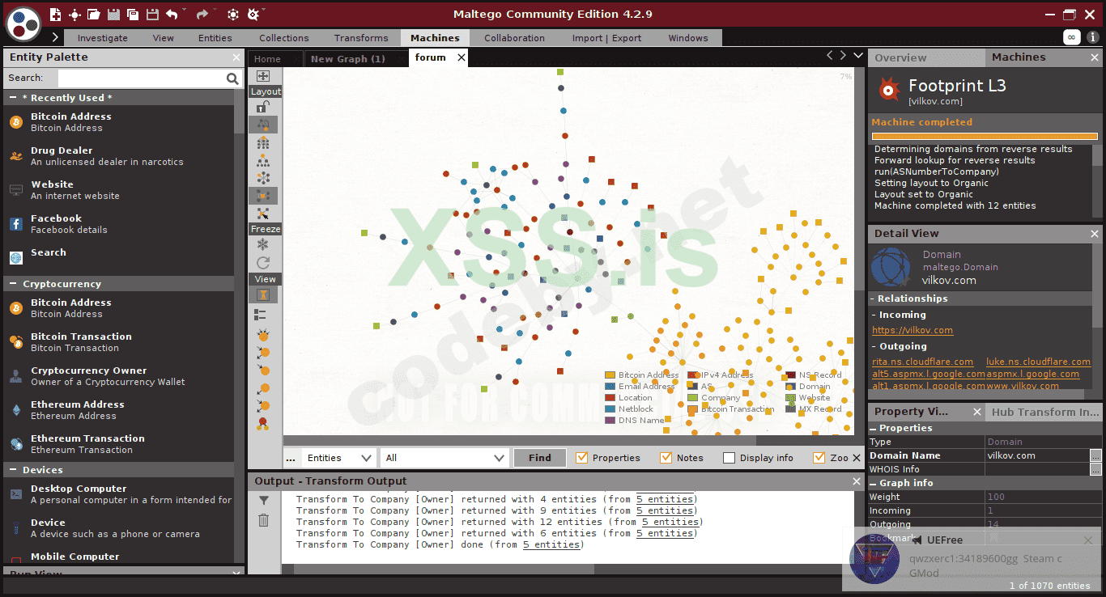
Task: Click the Bitcoin Address icon under Cryptocurrency
Action: pos(16,308)
